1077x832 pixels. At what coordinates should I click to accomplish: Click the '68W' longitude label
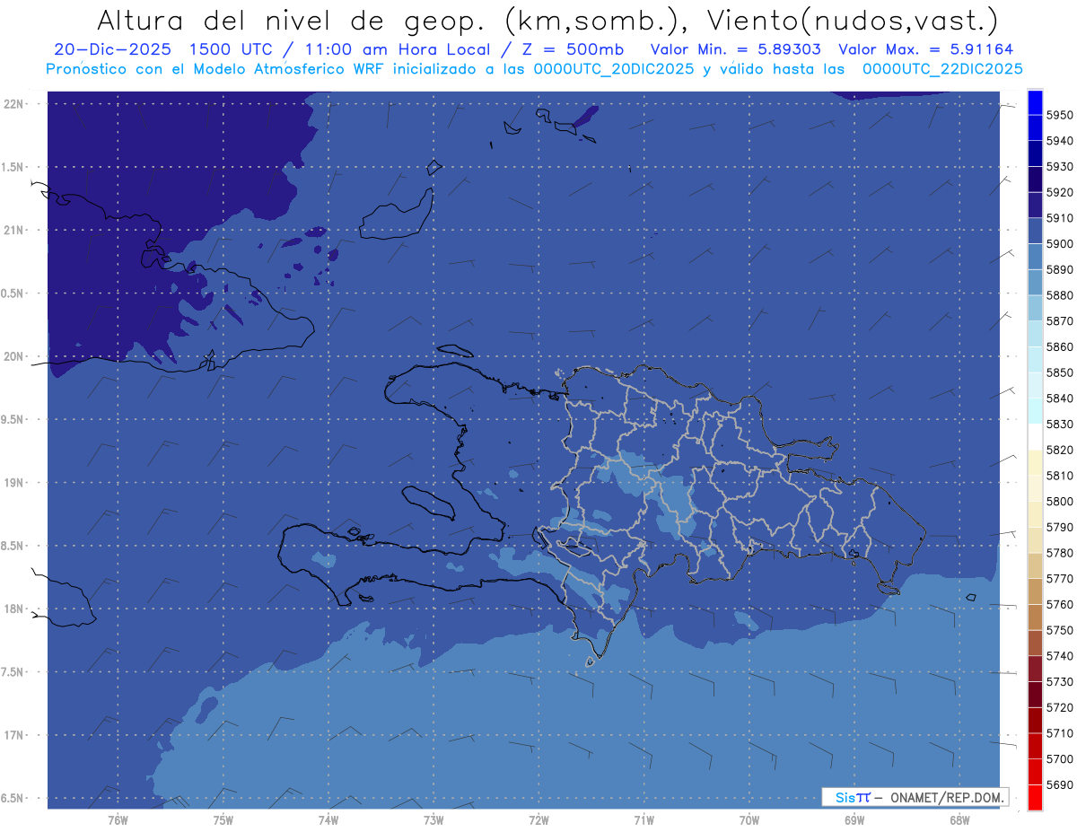[959, 819]
